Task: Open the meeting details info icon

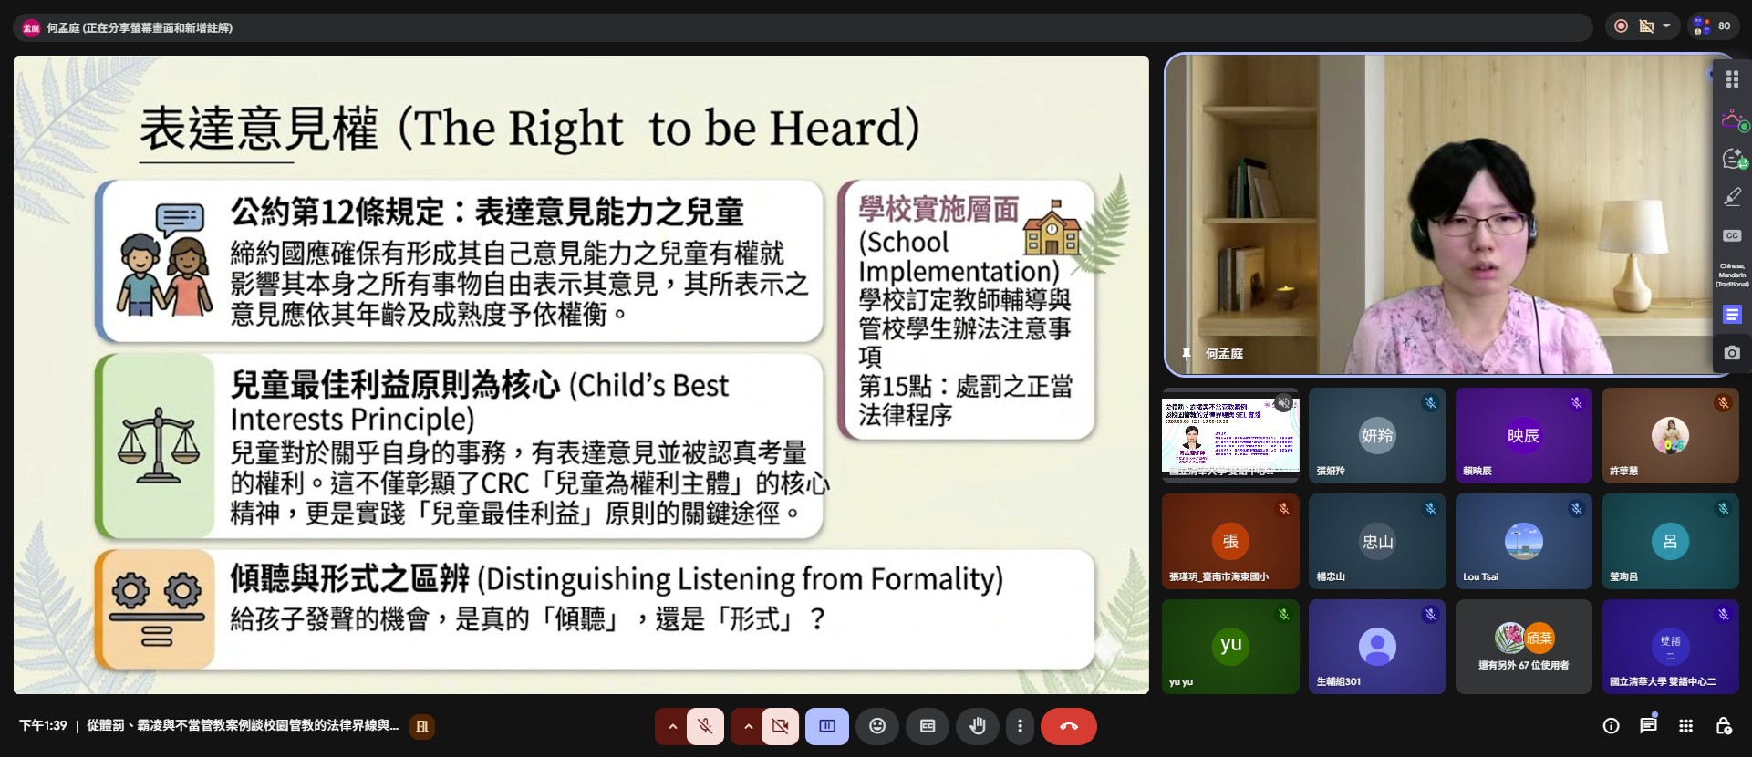Action: tap(1612, 726)
